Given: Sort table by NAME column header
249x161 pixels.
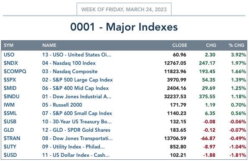Looking at the screenshot, I should coord(49,45).
